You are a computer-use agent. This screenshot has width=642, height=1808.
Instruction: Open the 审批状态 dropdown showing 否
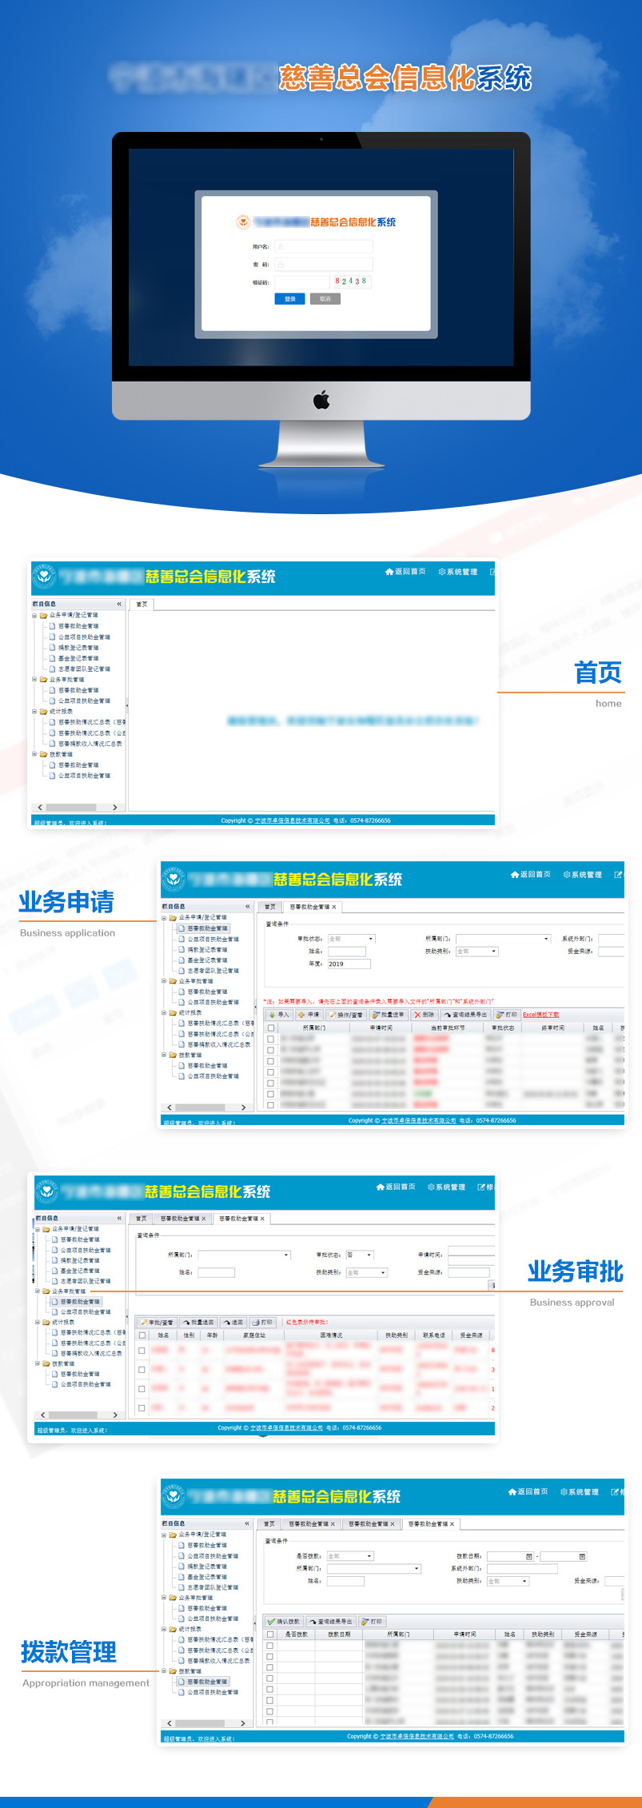(359, 1255)
